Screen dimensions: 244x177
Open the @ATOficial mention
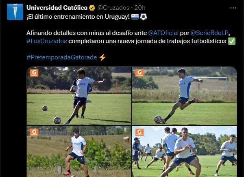[x=163, y=33]
